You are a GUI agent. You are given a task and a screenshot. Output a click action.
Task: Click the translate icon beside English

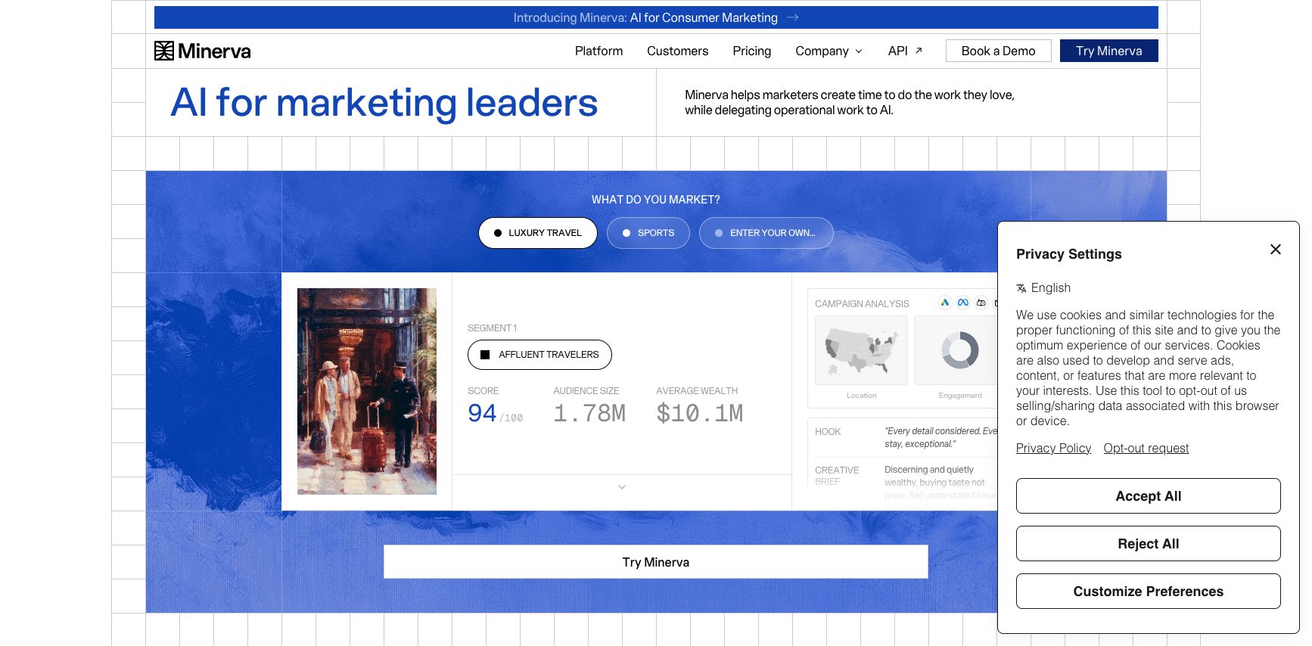tap(1021, 288)
